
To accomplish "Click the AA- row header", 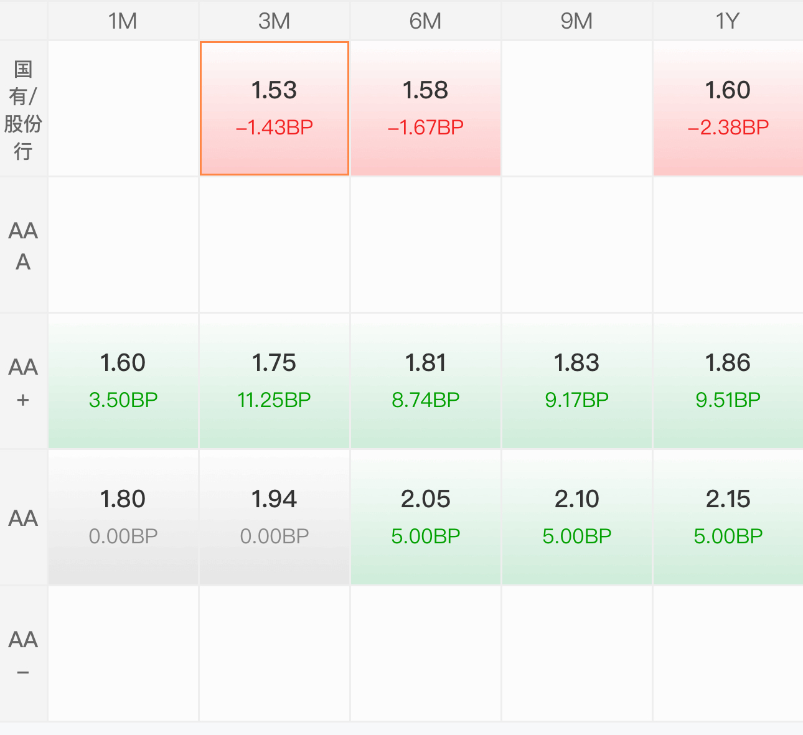I will tap(23, 653).
